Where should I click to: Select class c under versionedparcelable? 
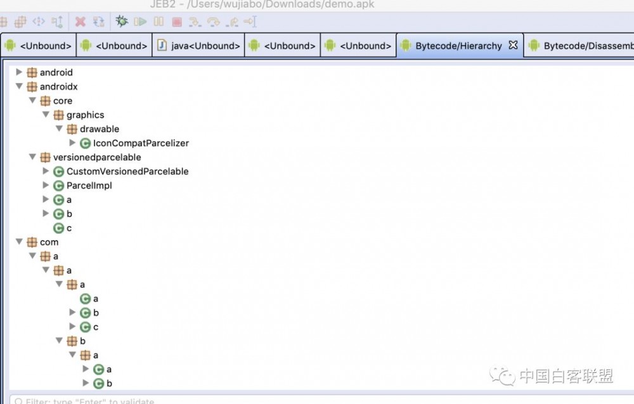(68, 228)
